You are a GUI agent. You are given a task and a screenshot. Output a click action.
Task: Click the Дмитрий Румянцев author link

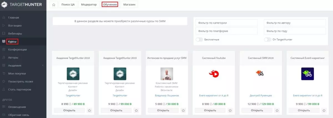[261, 96]
